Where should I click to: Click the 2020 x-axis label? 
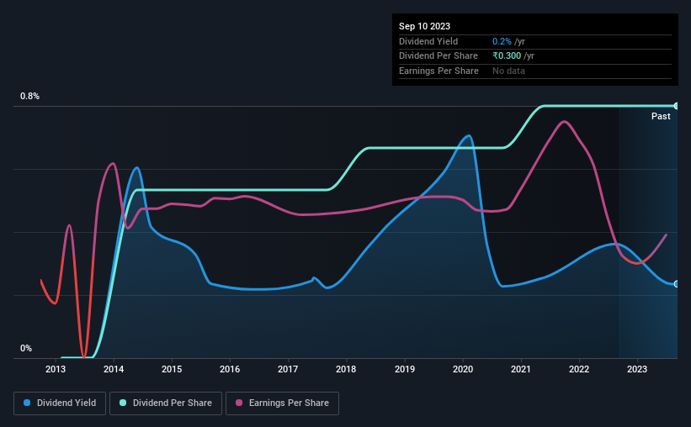click(463, 369)
